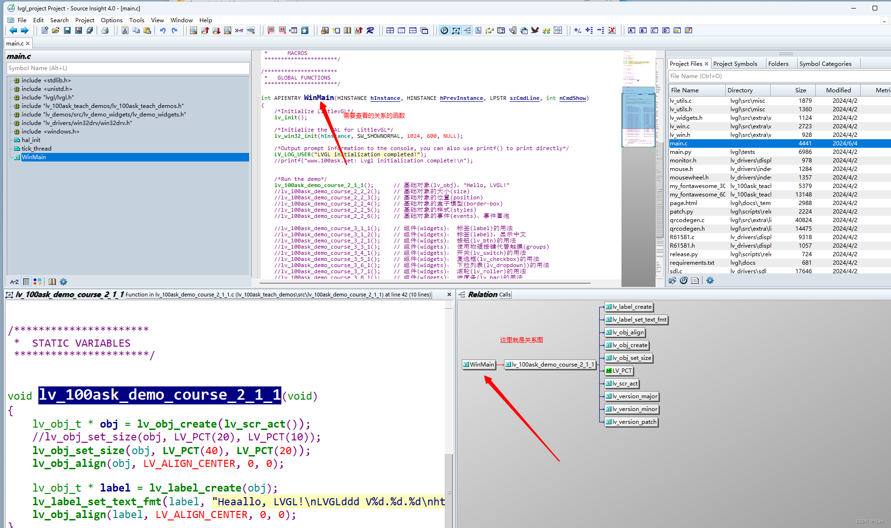Image resolution: width=891 pixels, height=528 pixels.
Task: Sort symbols A-Z in symbol panel
Action: [14, 282]
